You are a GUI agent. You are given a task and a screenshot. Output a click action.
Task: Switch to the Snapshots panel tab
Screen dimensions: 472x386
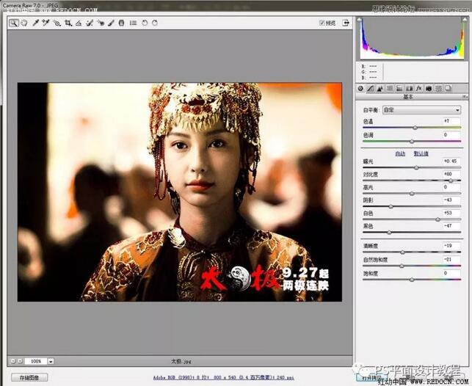click(x=449, y=89)
